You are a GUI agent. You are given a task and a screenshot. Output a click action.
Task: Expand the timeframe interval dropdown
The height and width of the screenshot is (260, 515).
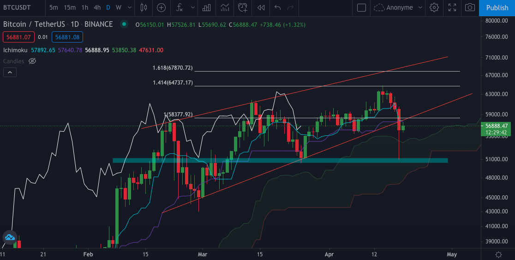129,7
